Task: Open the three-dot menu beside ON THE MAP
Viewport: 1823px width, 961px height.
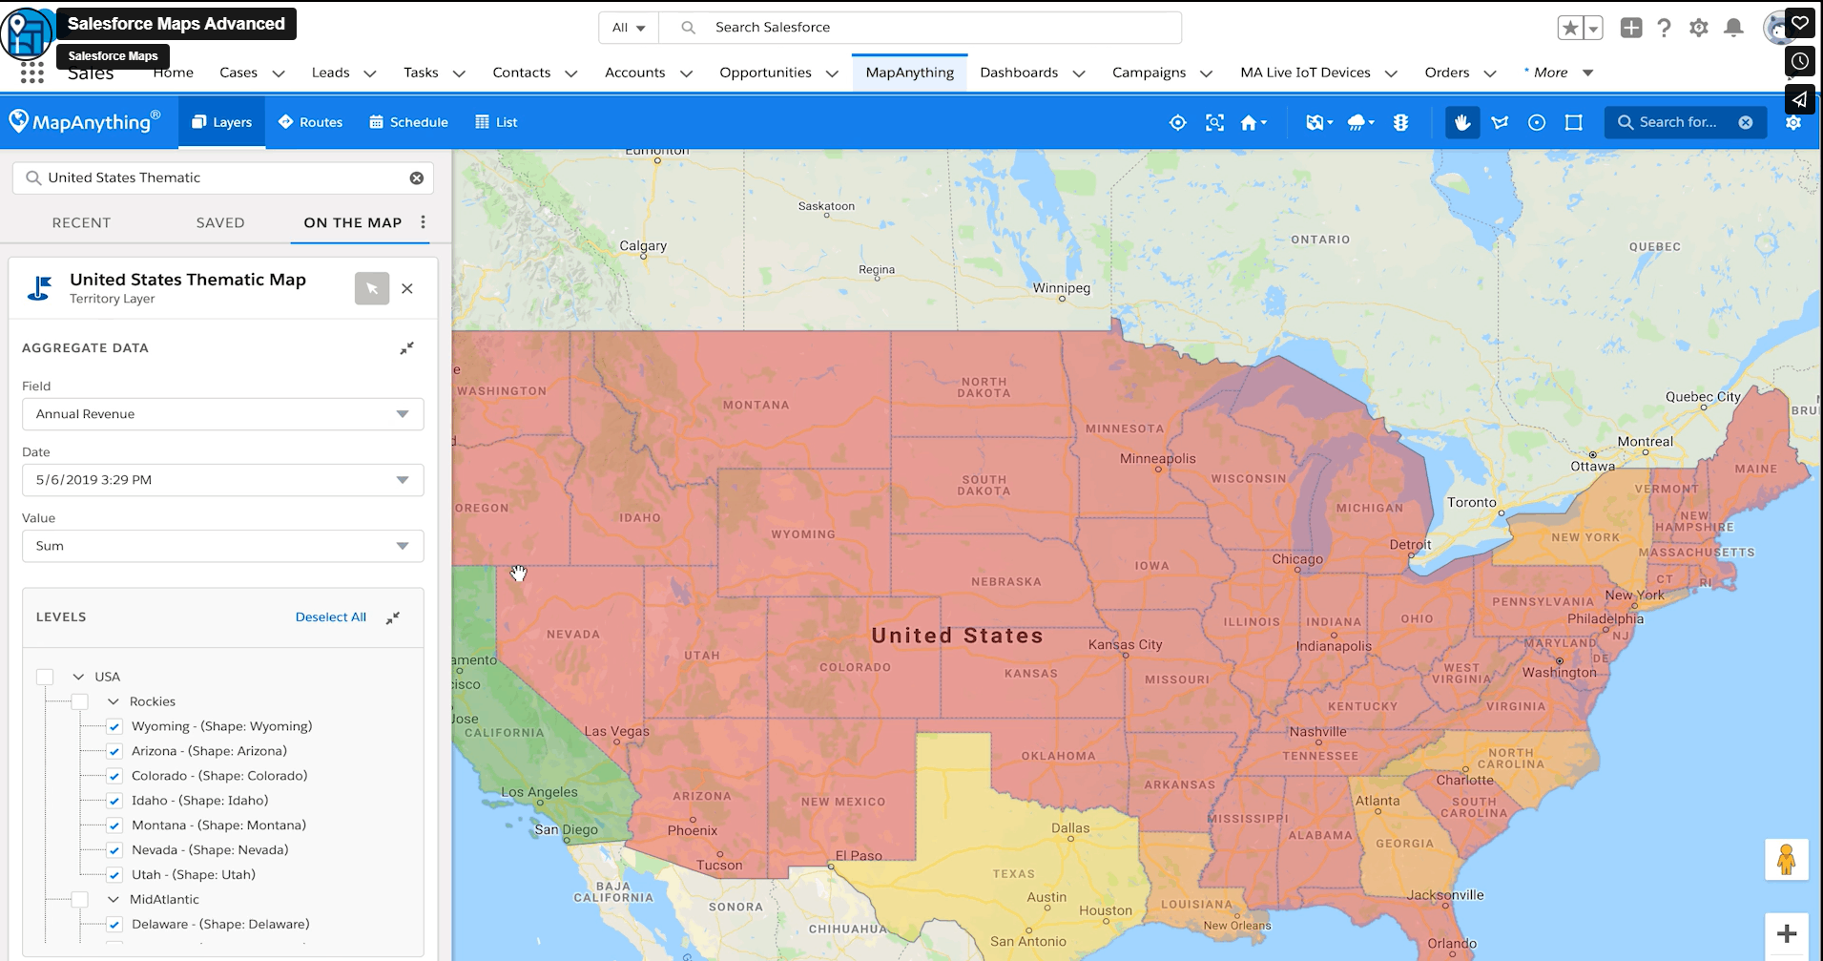Action: click(x=423, y=222)
